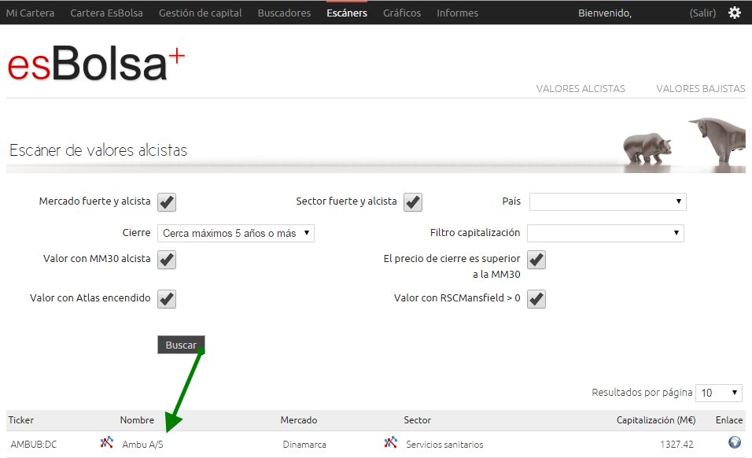Select the Escáners menu item
752x458 pixels.
(347, 13)
